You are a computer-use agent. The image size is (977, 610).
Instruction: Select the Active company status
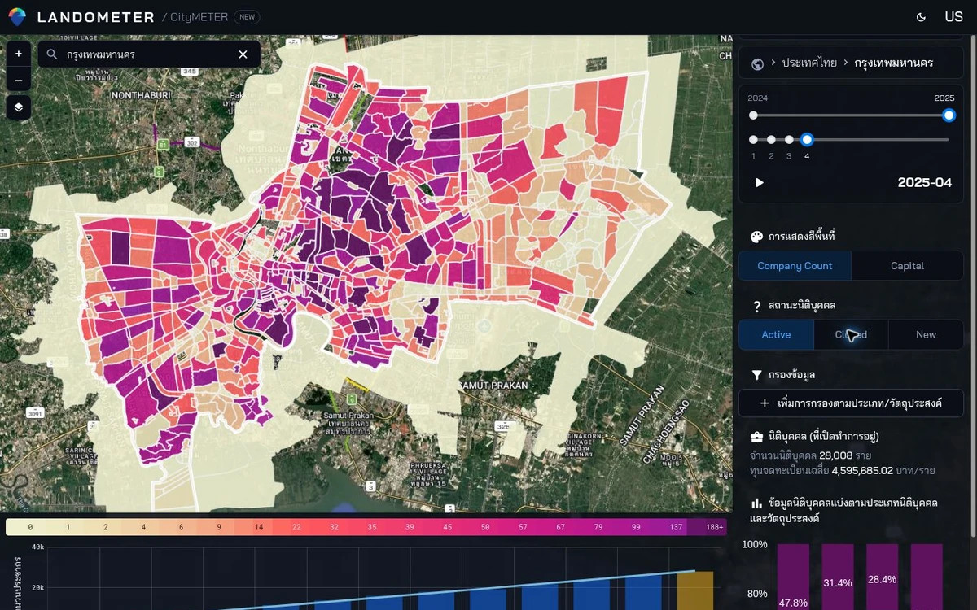[776, 335]
